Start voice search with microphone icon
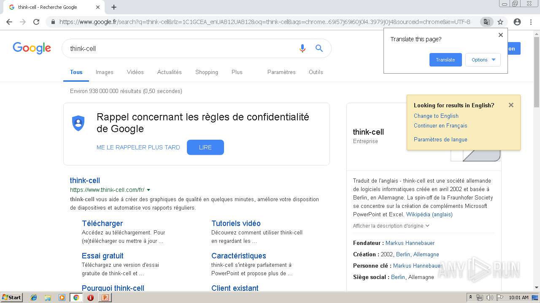540x303 pixels. pyautogui.click(x=302, y=48)
